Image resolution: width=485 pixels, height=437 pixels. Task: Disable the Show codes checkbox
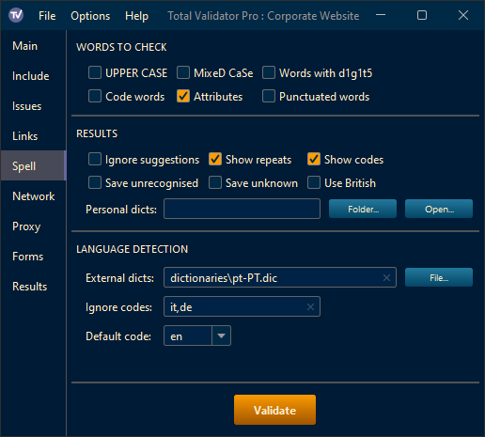314,159
